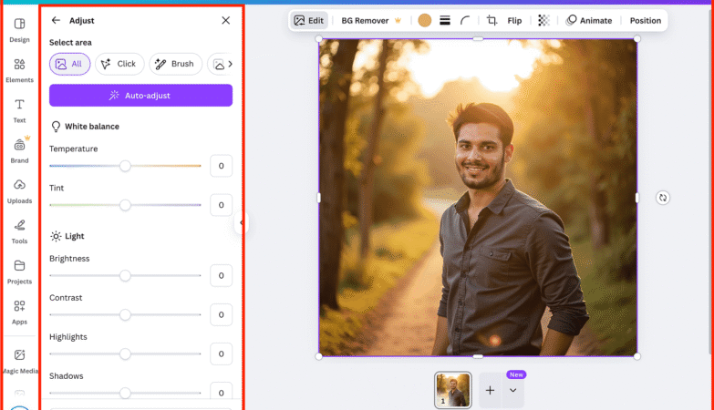Click the White balance section heading

85,127
